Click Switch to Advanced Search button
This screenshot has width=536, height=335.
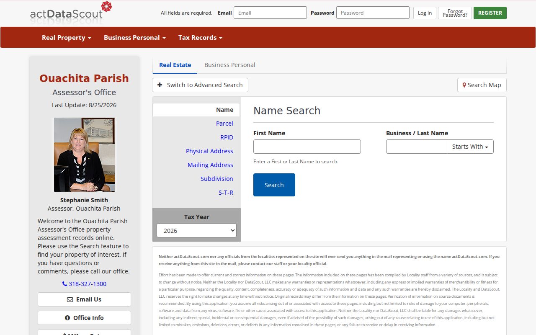pyautogui.click(x=200, y=85)
